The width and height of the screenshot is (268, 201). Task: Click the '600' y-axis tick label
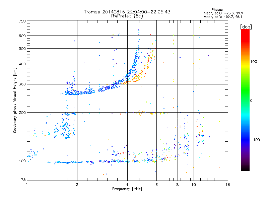22,36
